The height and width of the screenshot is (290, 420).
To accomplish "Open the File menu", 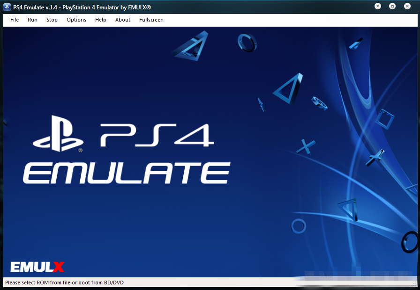I will tap(15, 20).
